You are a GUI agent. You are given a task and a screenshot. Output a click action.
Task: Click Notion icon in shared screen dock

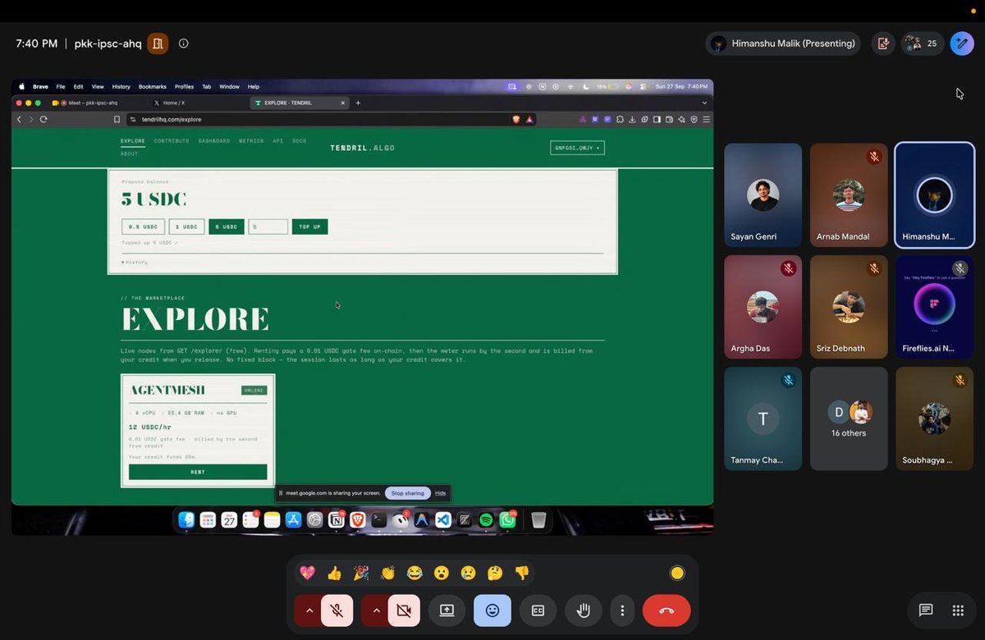coord(337,519)
